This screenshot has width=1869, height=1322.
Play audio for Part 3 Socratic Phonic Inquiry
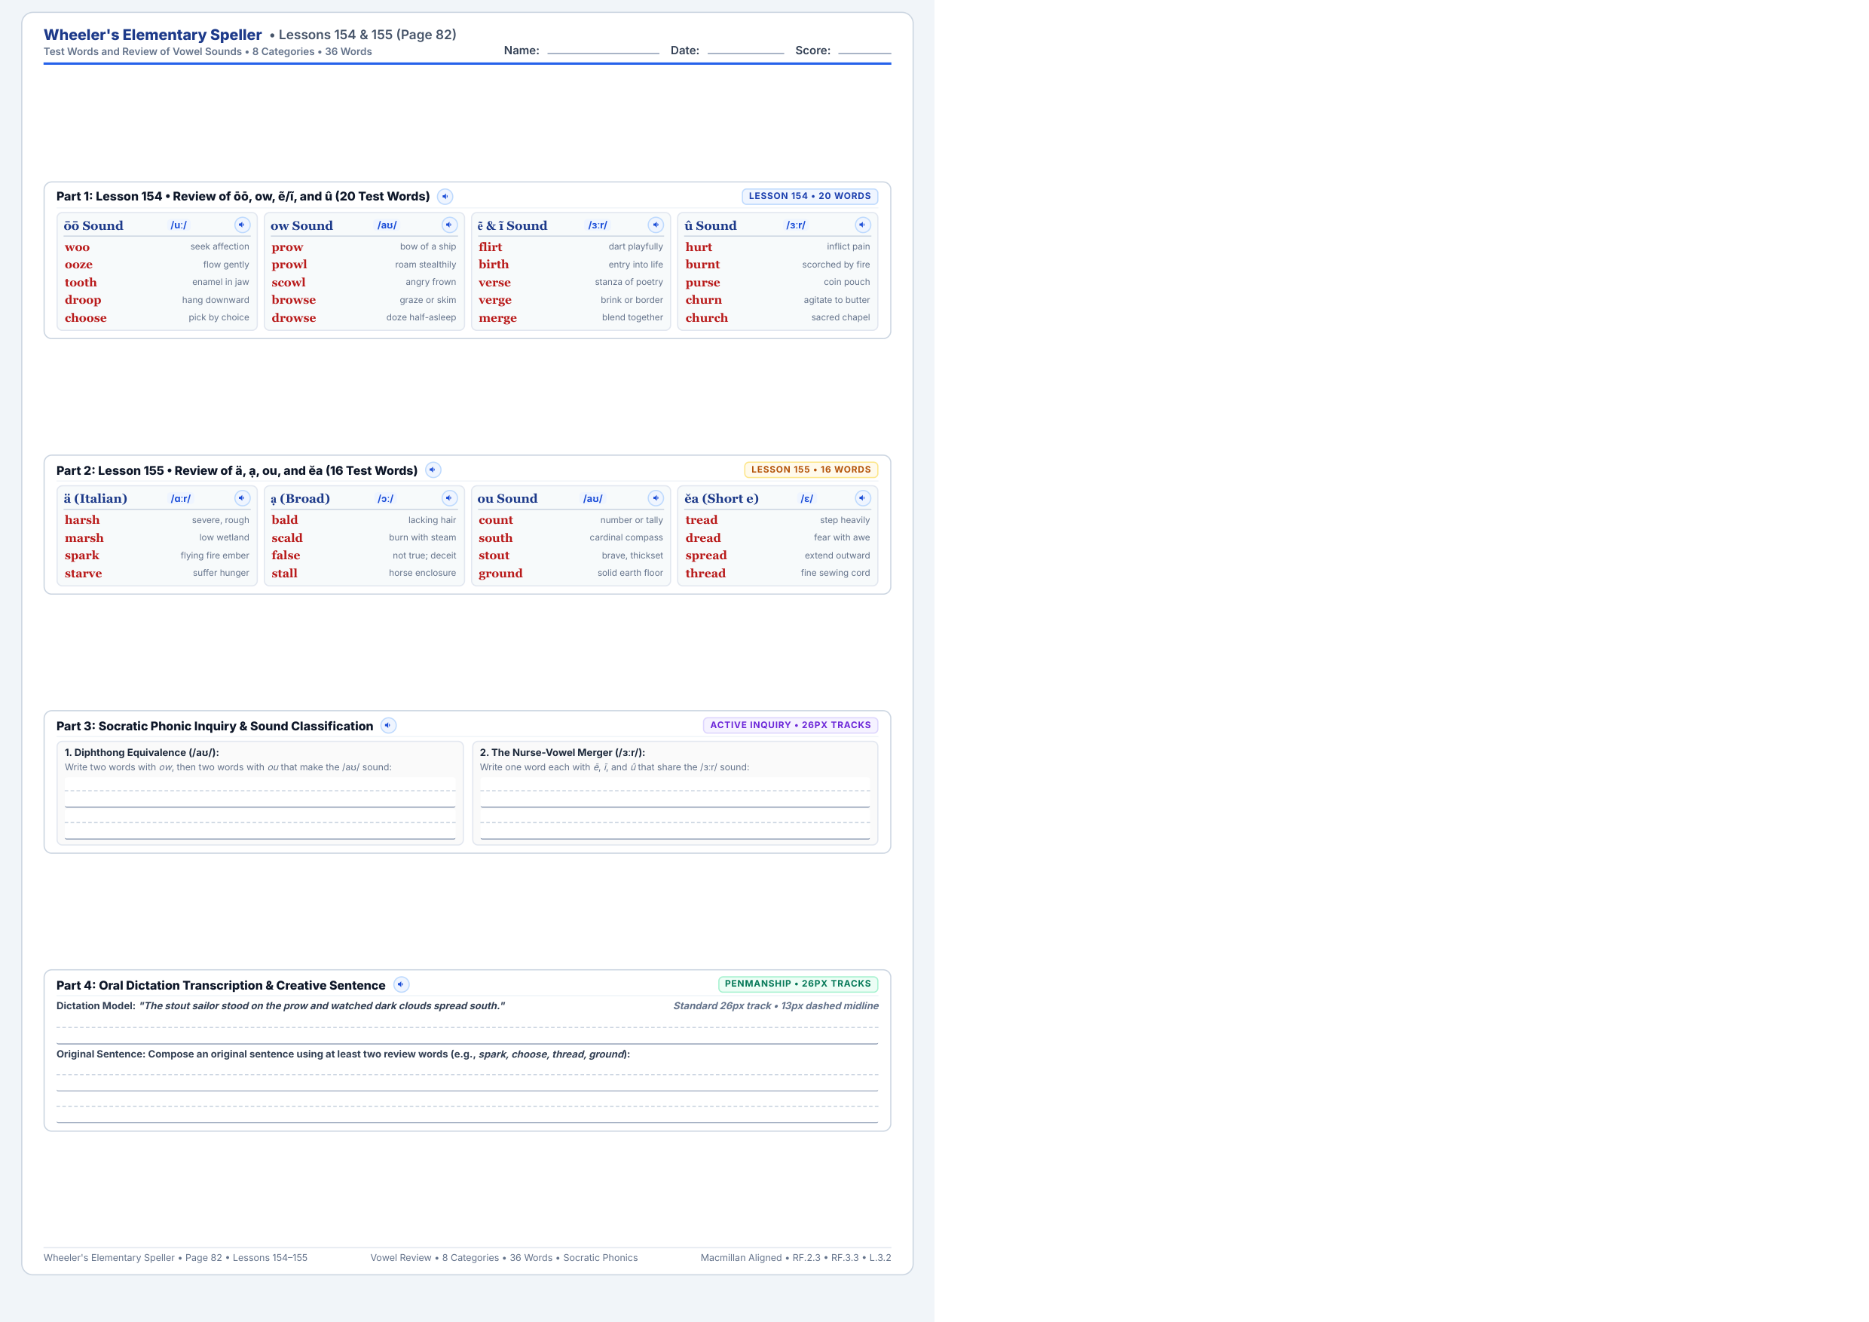(388, 725)
